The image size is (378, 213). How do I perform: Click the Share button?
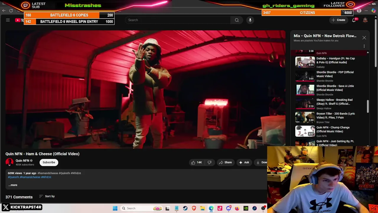225,162
